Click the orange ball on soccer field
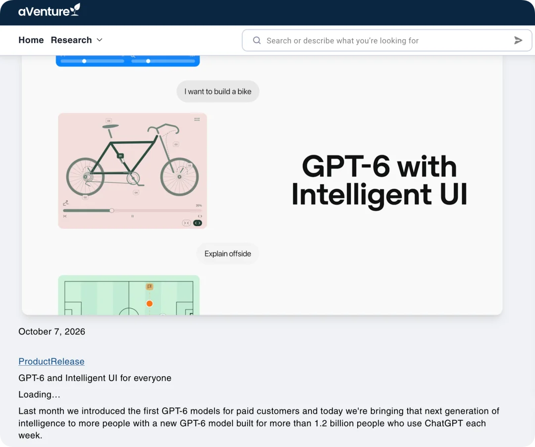The height and width of the screenshot is (447, 535). pyautogui.click(x=150, y=303)
